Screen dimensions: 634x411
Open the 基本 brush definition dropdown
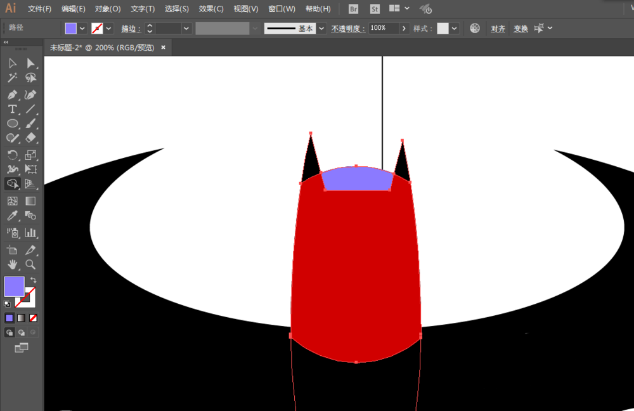click(x=321, y=29)
